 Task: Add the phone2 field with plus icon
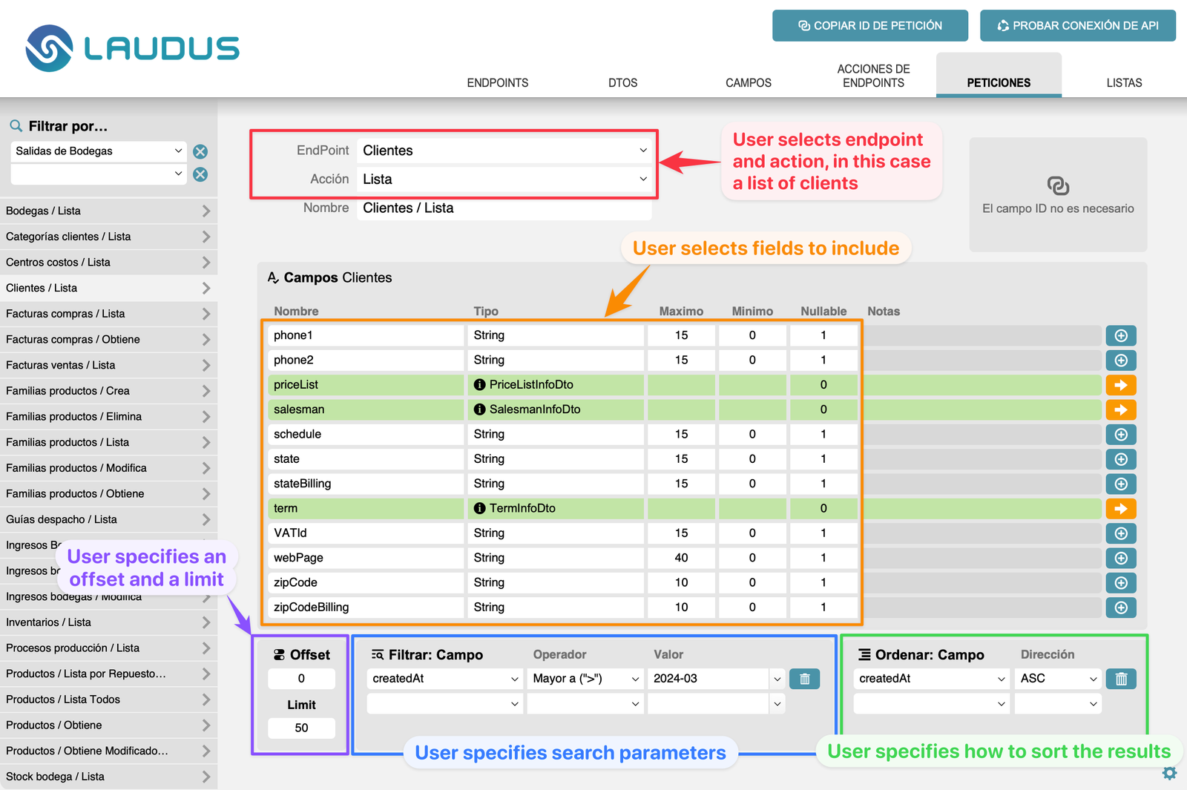click(x=1121, y=361)
